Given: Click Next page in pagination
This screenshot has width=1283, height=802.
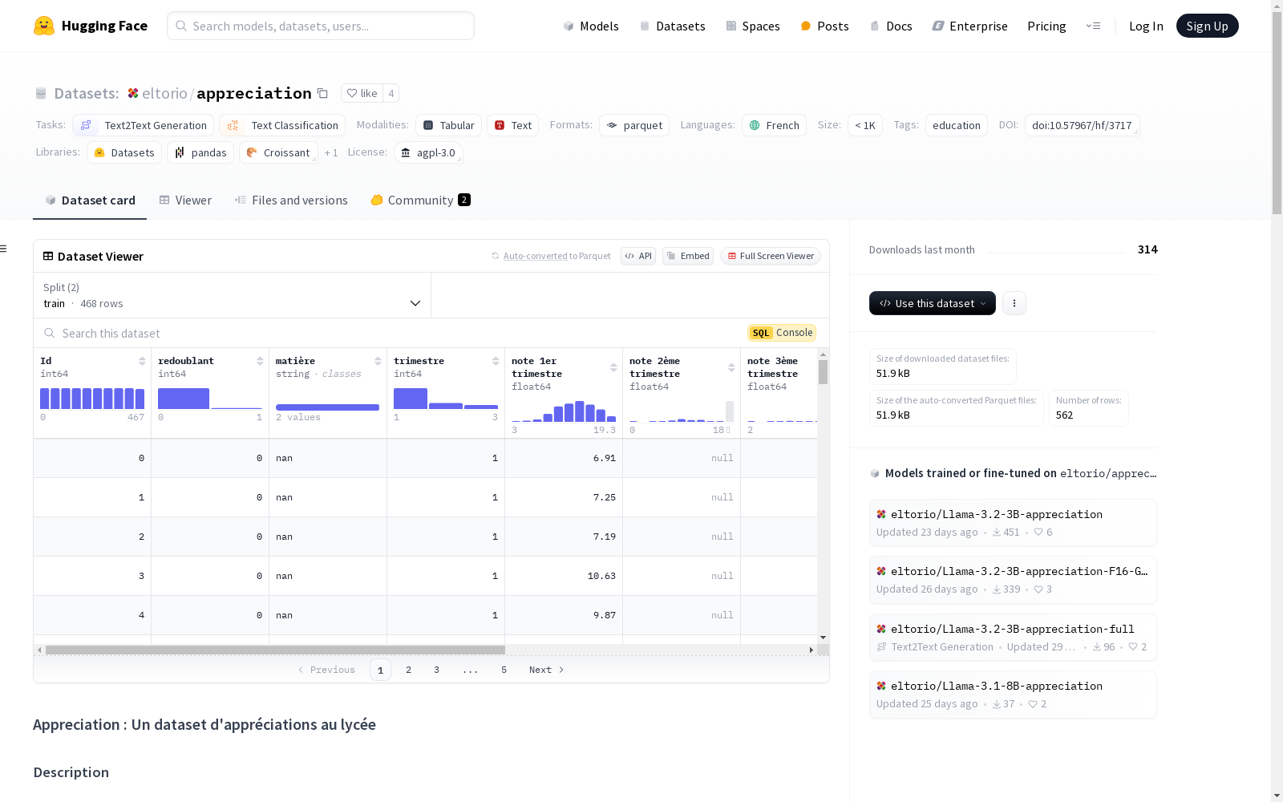Looking at the screenshot, I should click(x=547, y=670).
